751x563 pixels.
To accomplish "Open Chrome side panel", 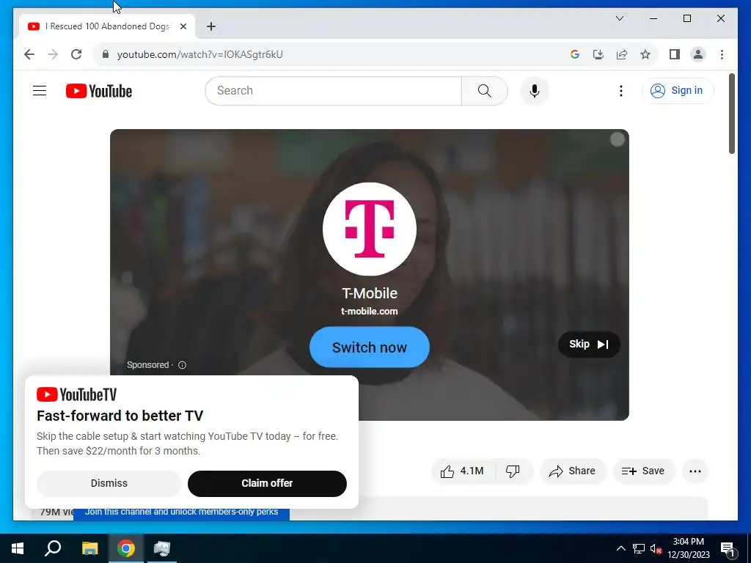I will click(675, 54).
